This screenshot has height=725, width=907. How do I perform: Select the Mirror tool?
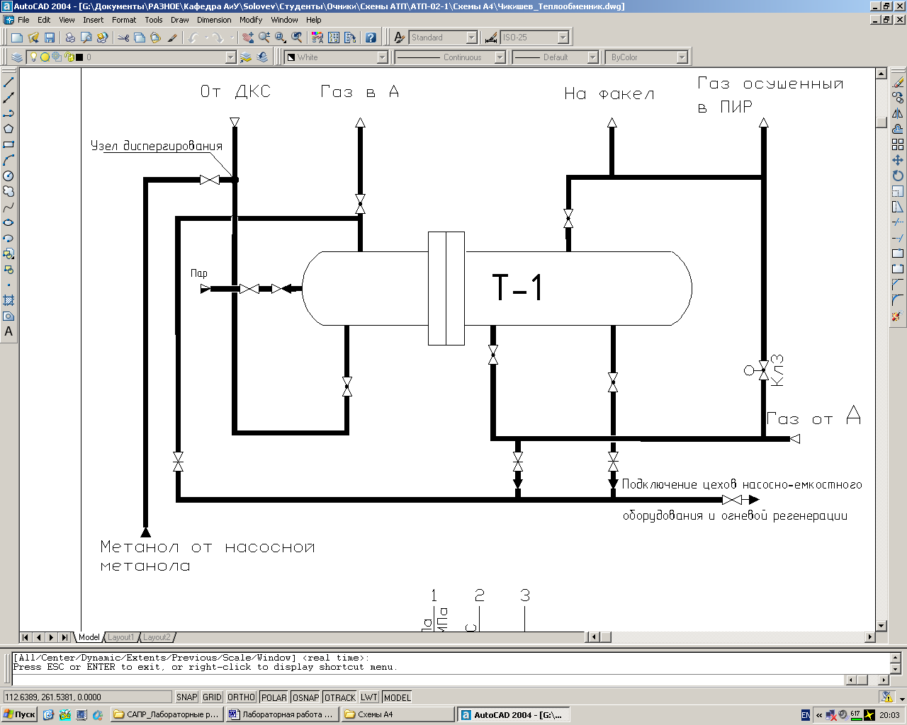pos(898,113)
